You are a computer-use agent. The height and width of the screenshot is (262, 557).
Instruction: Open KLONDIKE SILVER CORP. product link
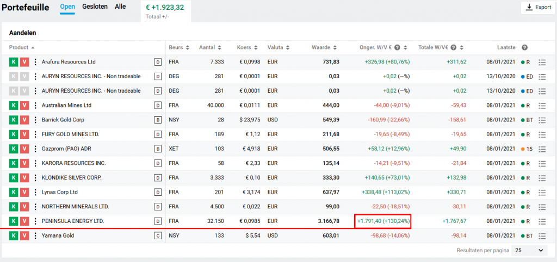(71, 178)
